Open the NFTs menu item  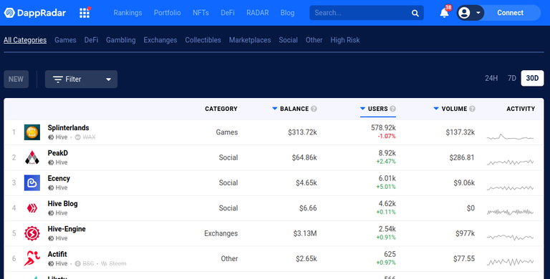pos(201,13)
